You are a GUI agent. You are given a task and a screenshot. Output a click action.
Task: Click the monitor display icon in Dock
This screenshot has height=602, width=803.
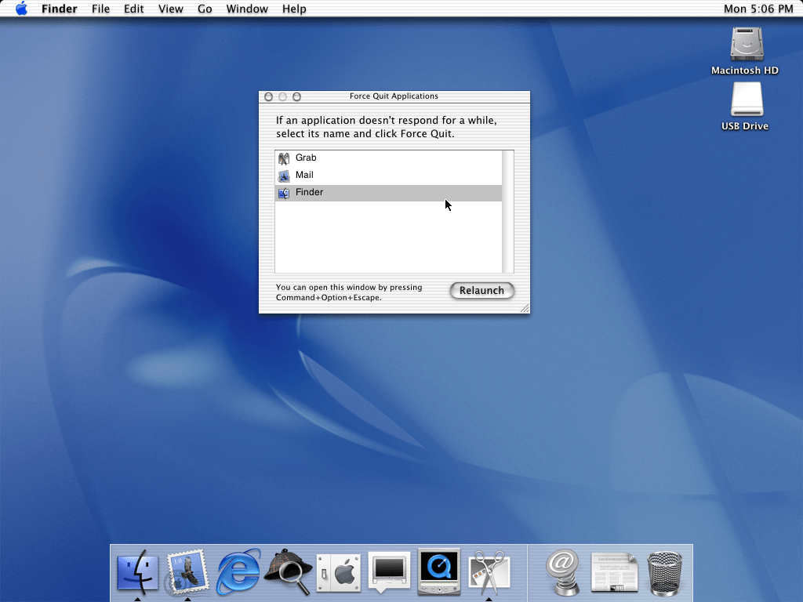tap(389, 571)
